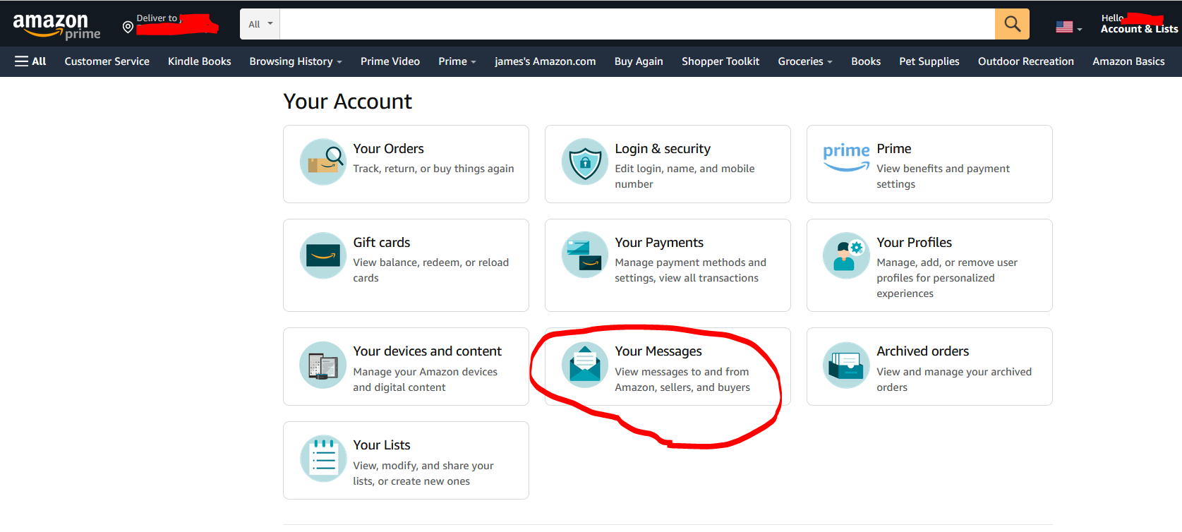Open the hamburger All menu
The image size is (1182, 532).
tap(30, 61)
